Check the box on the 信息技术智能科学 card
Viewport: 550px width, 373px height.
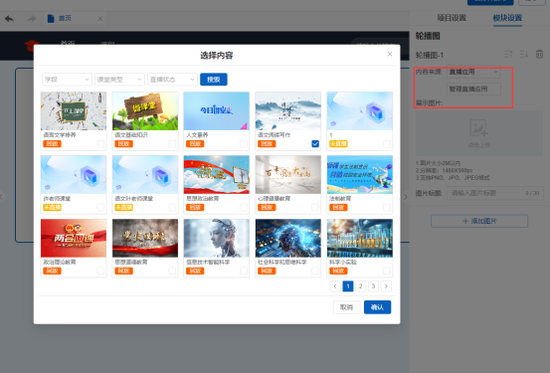[x=244, y=271]
